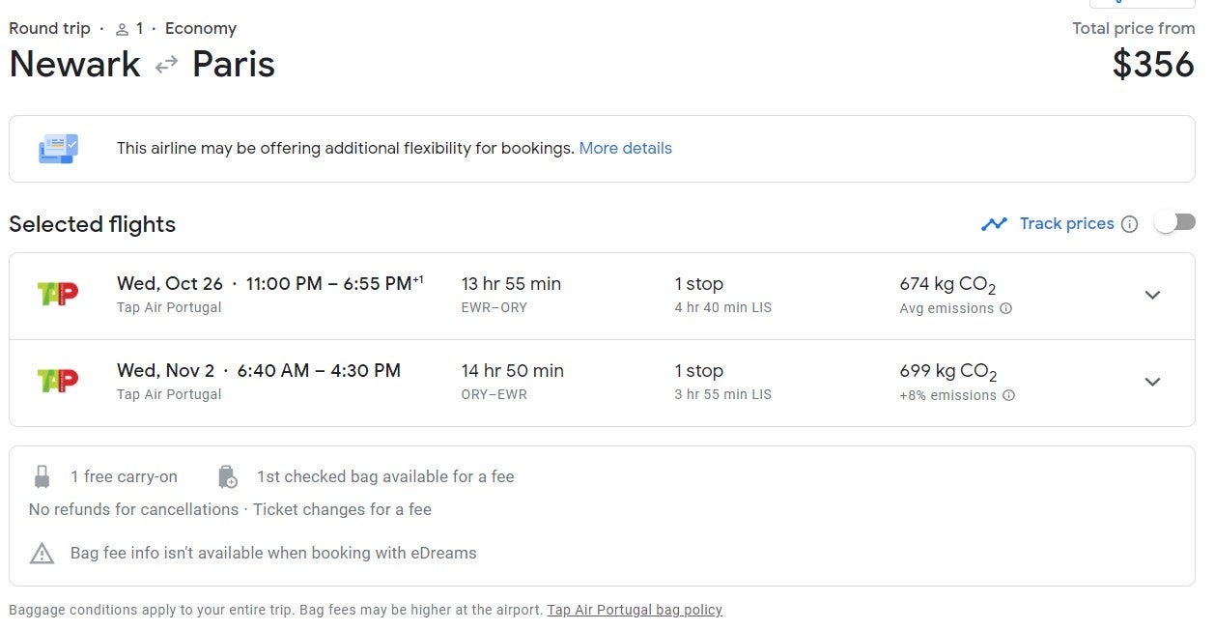Click the Tap Air Portugal logo on Nov 2 flight
Image resolution: width=1215 pixels, height=630 pixels.
coord(57,382)
